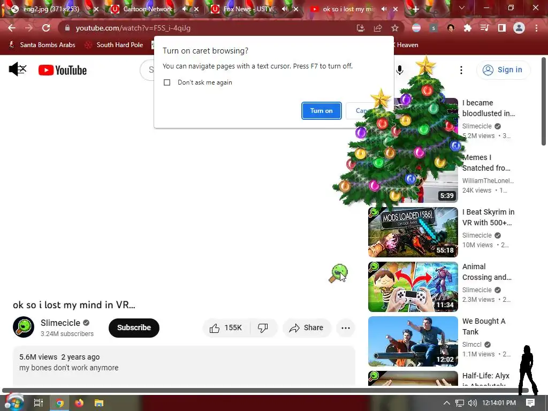Open File Explorer from taskbar
This screenshot has height=411, width=548.
[x=99, y=403]
